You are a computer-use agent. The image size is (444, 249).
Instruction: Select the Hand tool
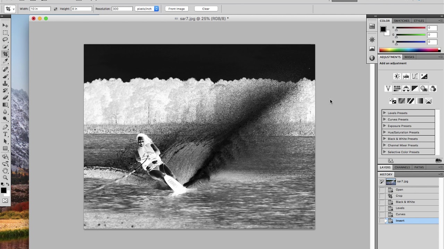coord(5,170)
